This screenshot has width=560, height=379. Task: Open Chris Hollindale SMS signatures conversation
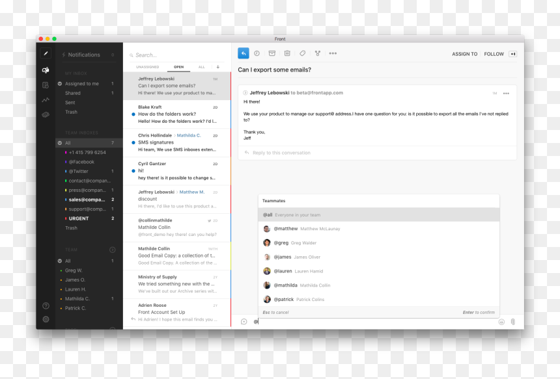pyautogui.click(x=177, y=142)
